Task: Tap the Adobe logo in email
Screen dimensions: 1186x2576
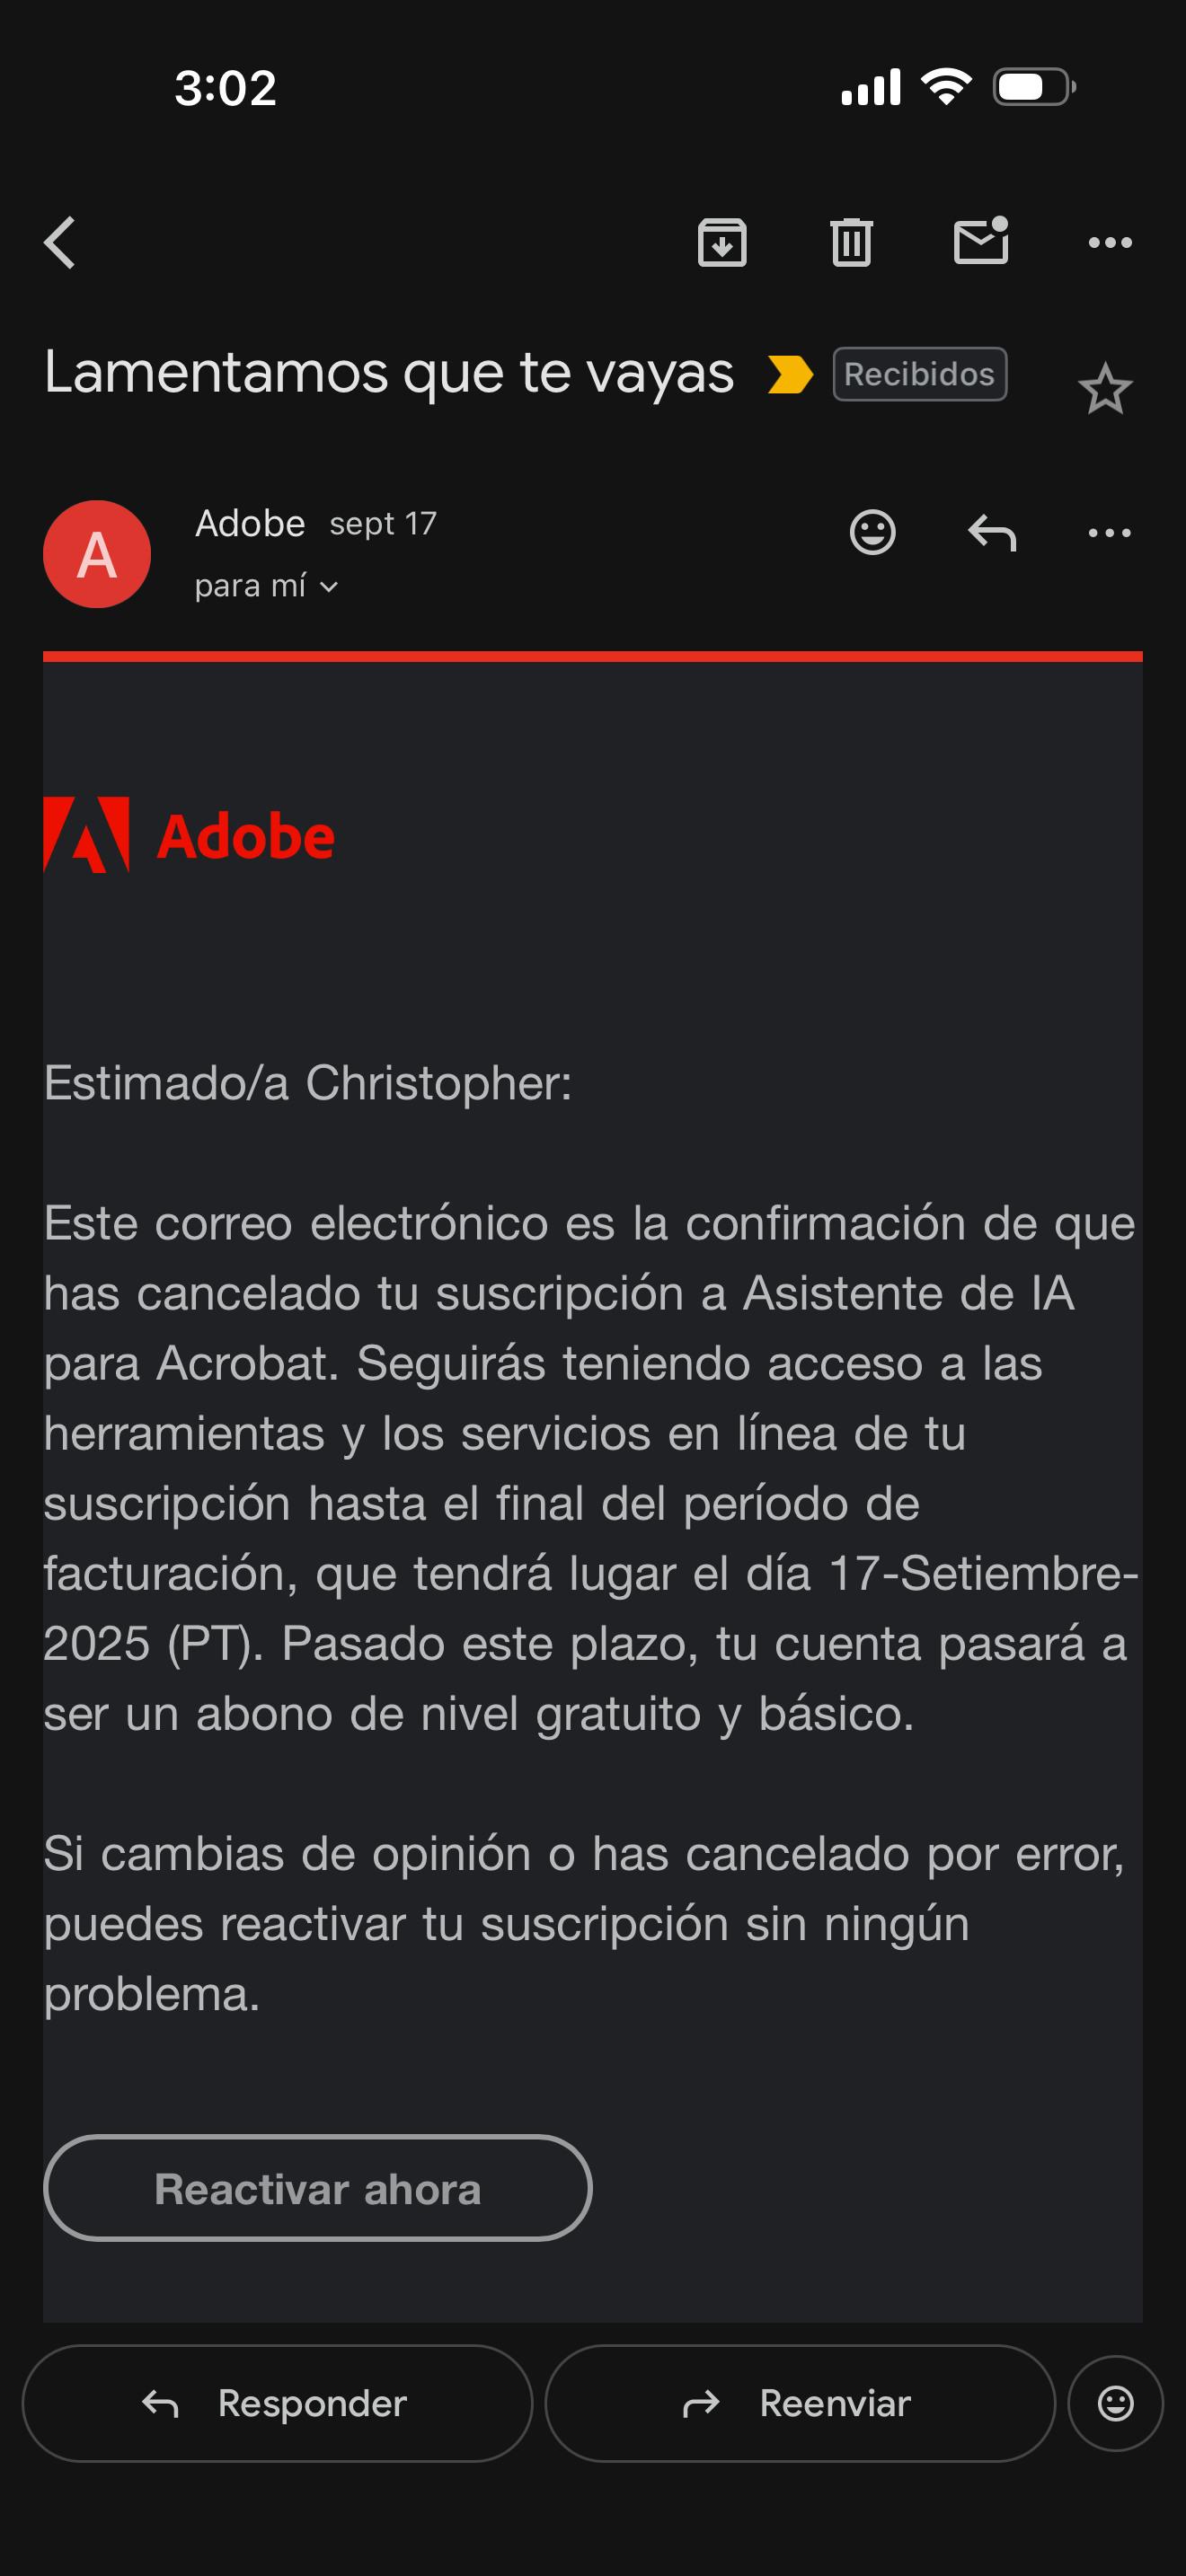Action: (189, 835)
